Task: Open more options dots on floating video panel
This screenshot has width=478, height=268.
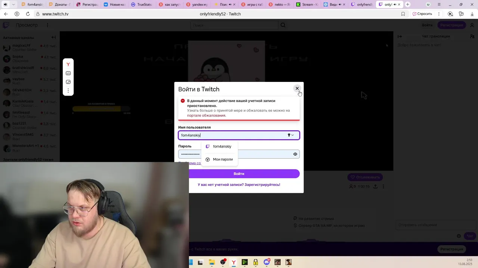Action: [68, 90]
